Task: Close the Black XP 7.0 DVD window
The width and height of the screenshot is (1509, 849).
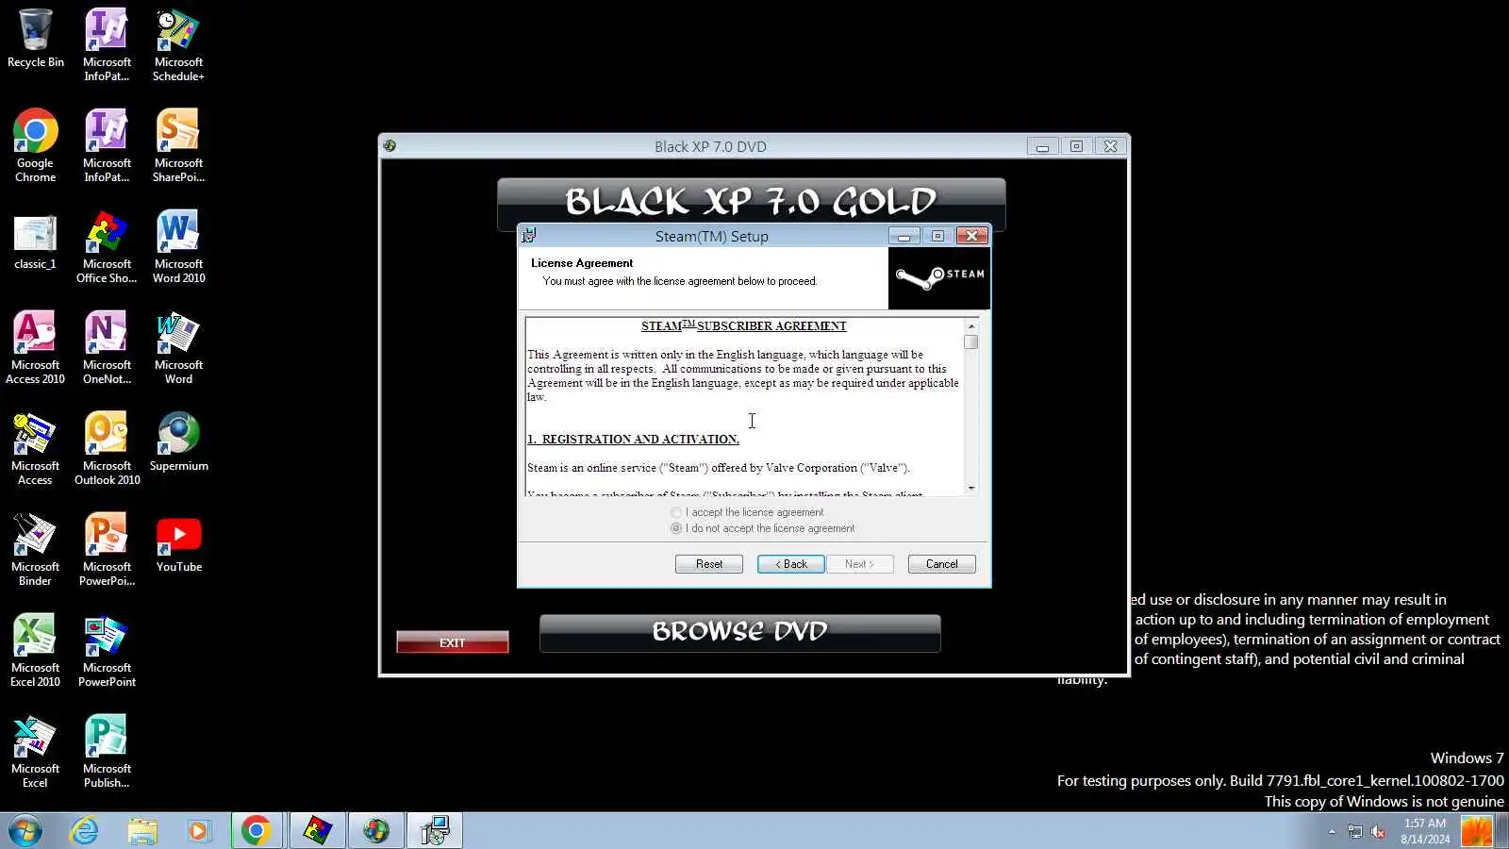Action: click(x=1111, y=146)
